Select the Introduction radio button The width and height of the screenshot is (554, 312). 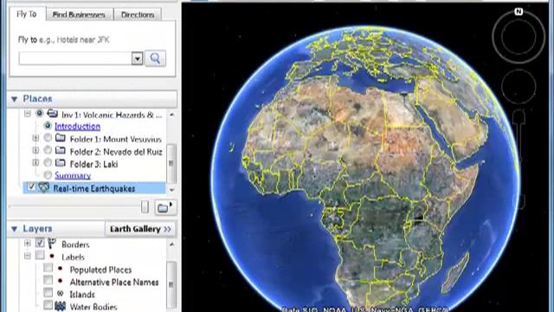48,126
